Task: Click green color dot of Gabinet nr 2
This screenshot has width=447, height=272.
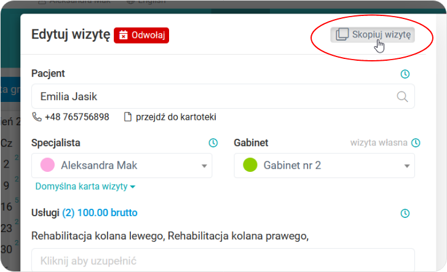Action: coord(250,165)
